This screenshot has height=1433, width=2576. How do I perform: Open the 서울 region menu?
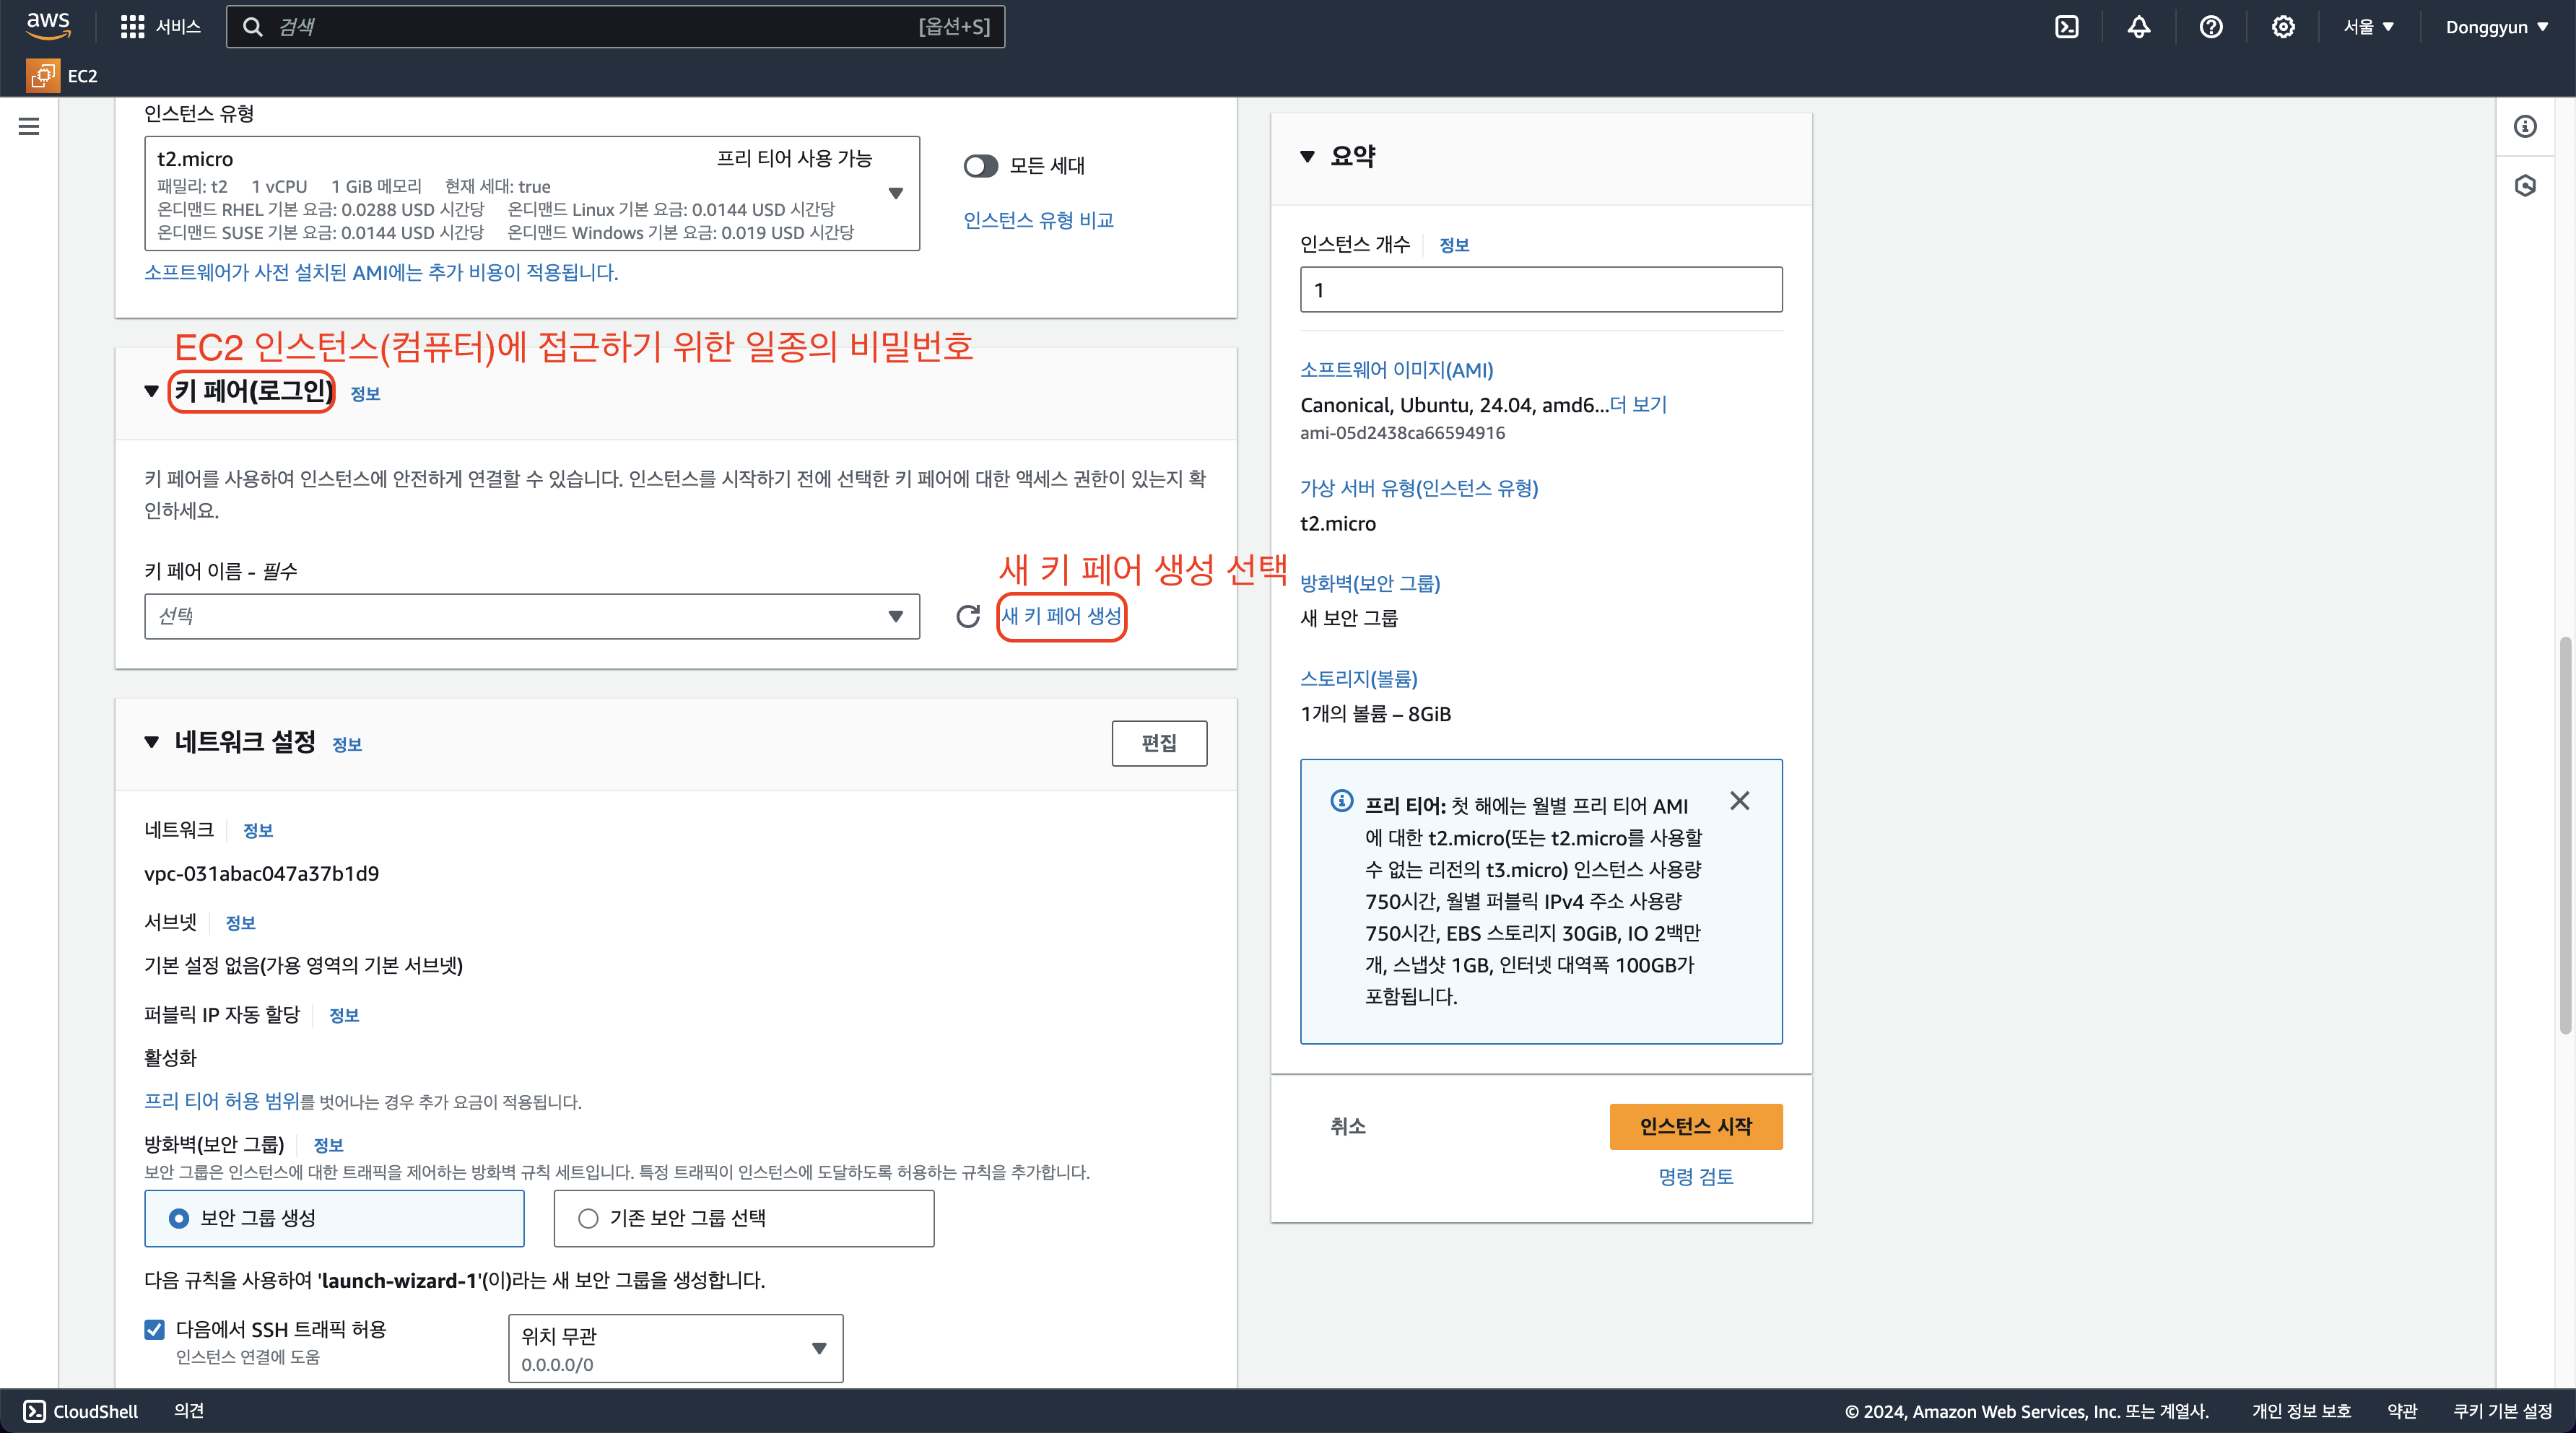(2368, 27)
